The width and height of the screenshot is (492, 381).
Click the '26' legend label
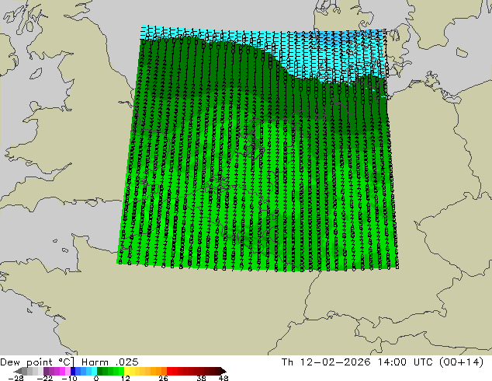click(x=163, y=378)
